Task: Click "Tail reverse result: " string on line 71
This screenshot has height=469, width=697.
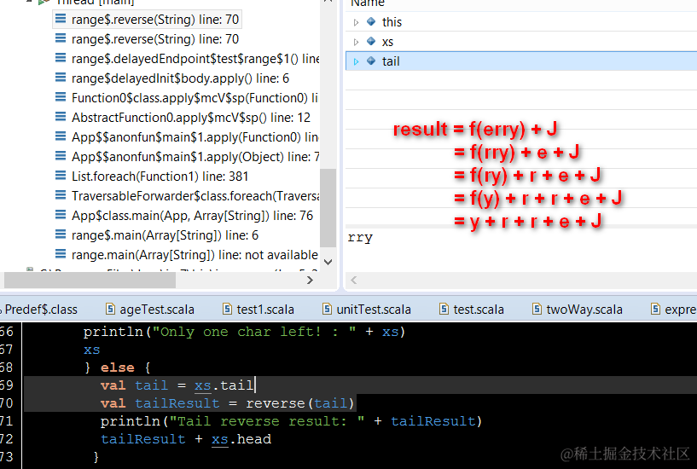Action: coord(267,421)
